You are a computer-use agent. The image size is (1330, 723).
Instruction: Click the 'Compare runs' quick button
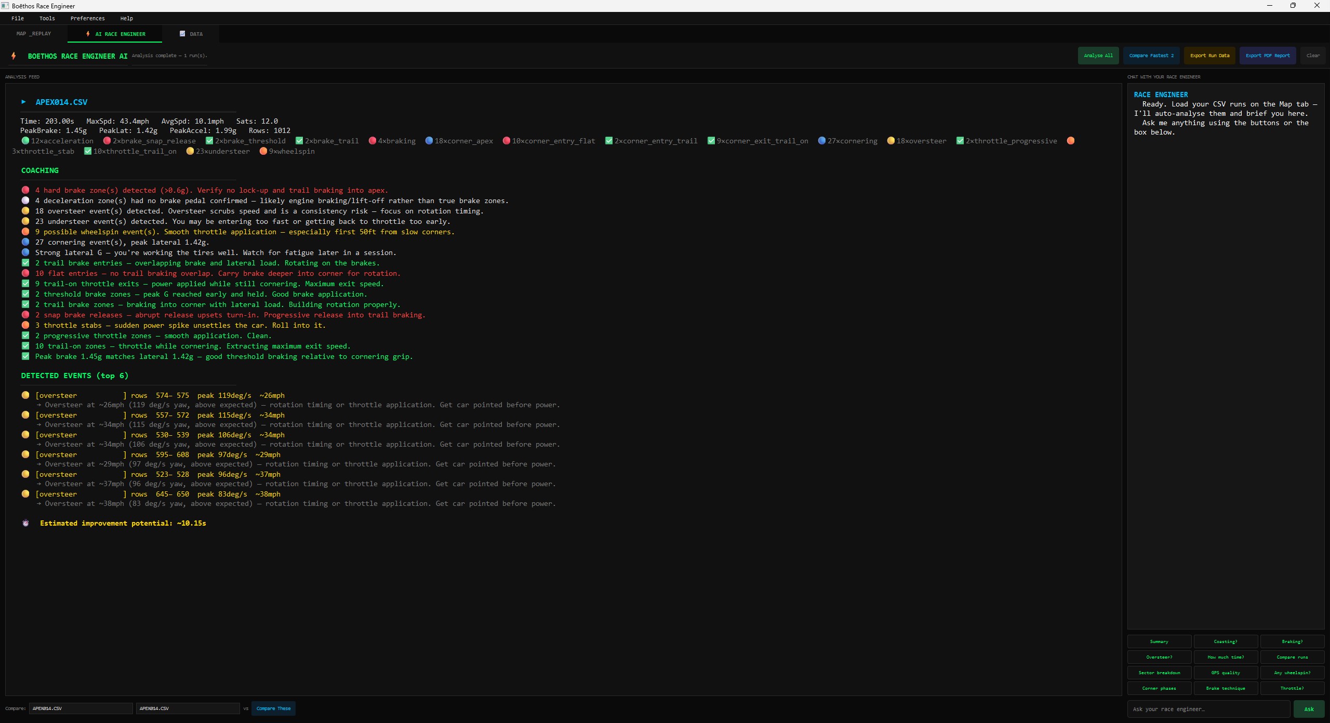(x=1292, y=657)
